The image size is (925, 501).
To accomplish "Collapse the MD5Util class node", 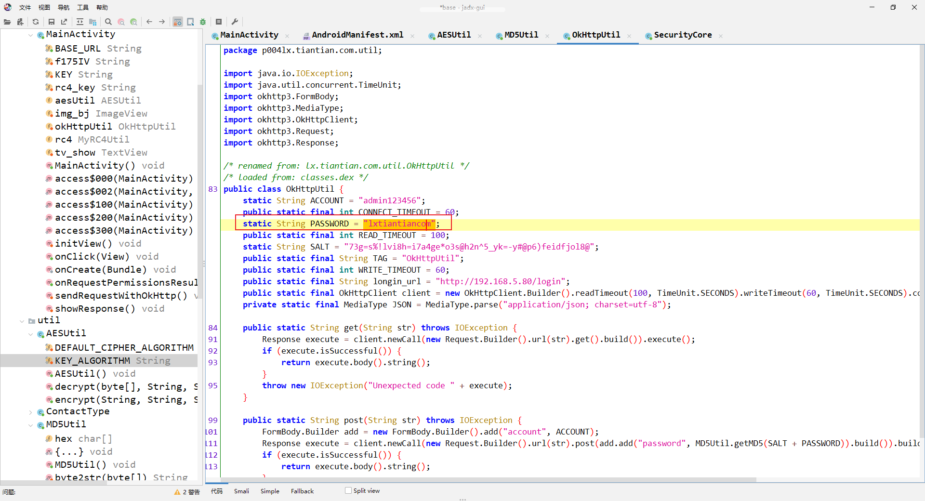I will 31,425.
